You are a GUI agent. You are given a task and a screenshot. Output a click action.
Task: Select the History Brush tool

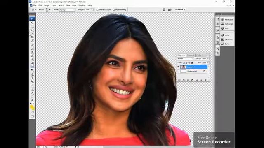click(x=32, y=56)
